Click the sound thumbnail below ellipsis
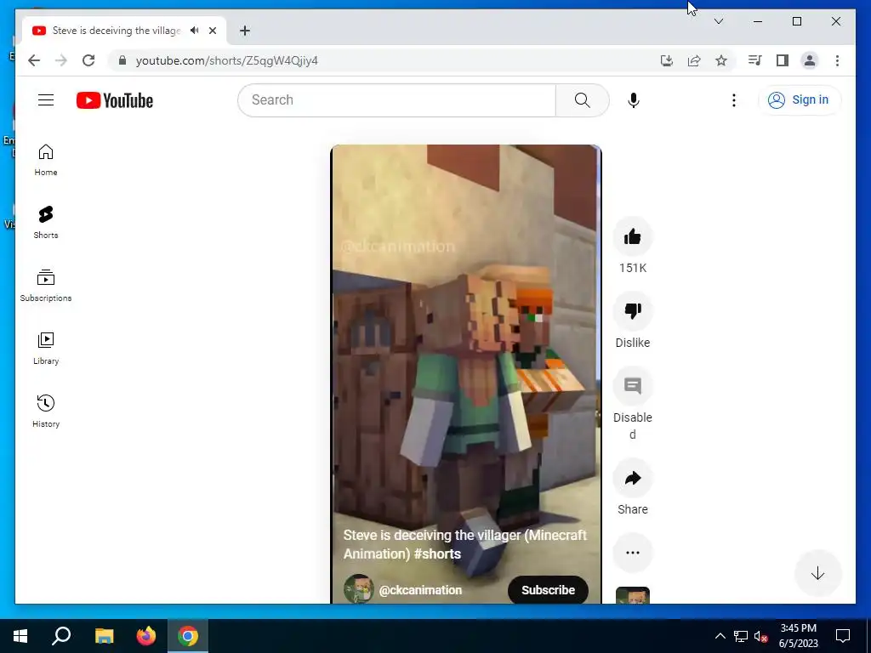Image resolution: width=871 pixels, height=653 pixels. [633, 595]
